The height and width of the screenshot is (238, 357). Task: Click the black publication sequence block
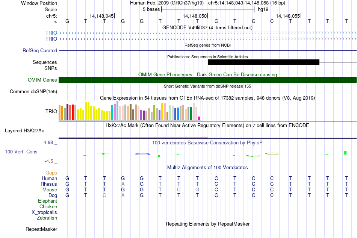point(263,62)
